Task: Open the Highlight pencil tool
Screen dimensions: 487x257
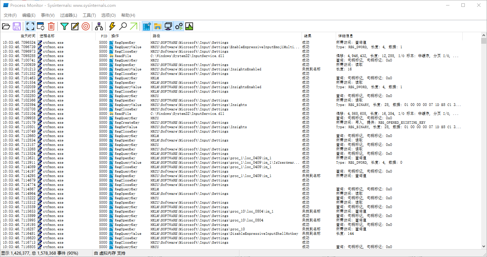Action: pos(75,26)
